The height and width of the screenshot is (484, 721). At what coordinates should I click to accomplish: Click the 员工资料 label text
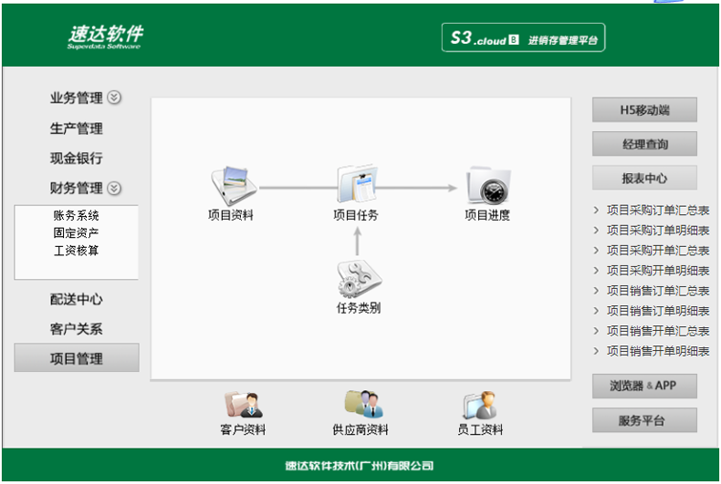[x=480, y=430]
